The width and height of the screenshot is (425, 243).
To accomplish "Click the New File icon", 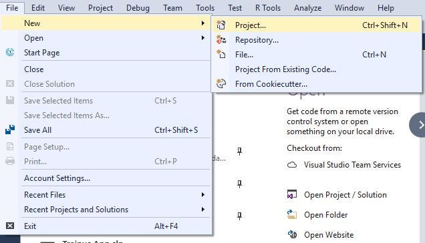I will pos(221,54).
